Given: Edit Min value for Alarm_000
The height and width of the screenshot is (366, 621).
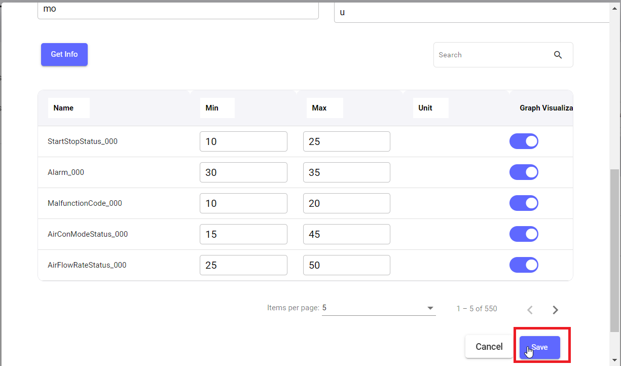Looking at the screenshot, I should coord(243,172).
